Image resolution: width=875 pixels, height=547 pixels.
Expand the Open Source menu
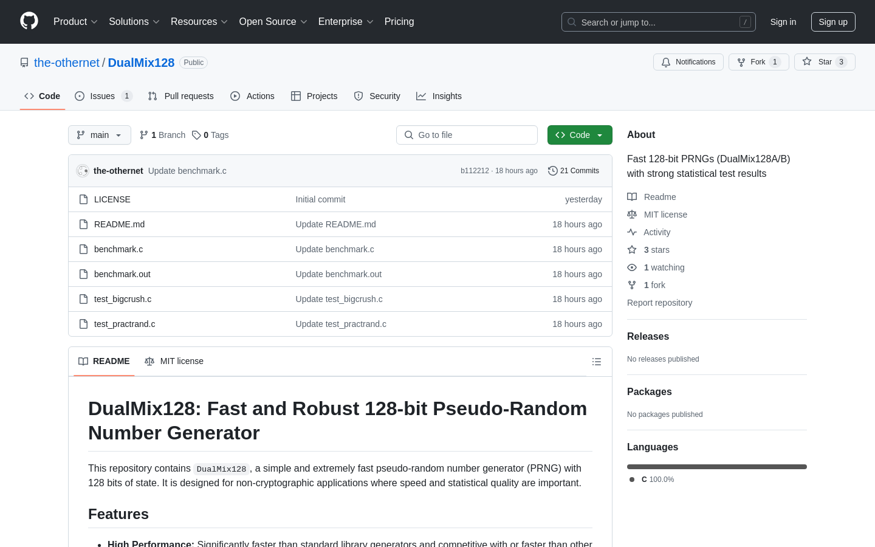pyautogui.click(x=273, y=22)
